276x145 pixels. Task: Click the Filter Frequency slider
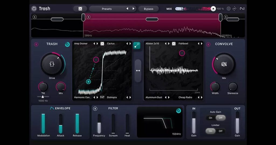point(99,123)
